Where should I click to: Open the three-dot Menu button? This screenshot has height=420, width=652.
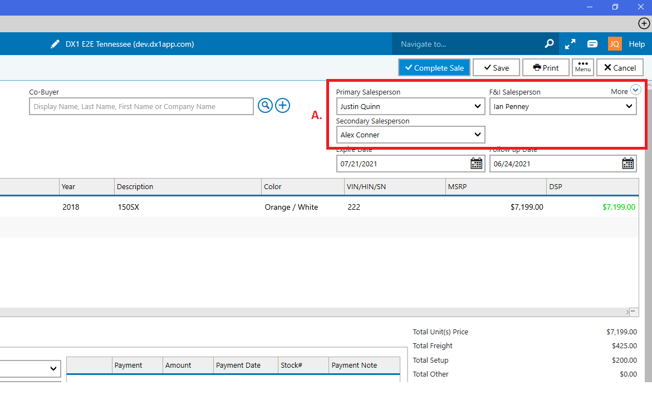(x=582, y=67)
